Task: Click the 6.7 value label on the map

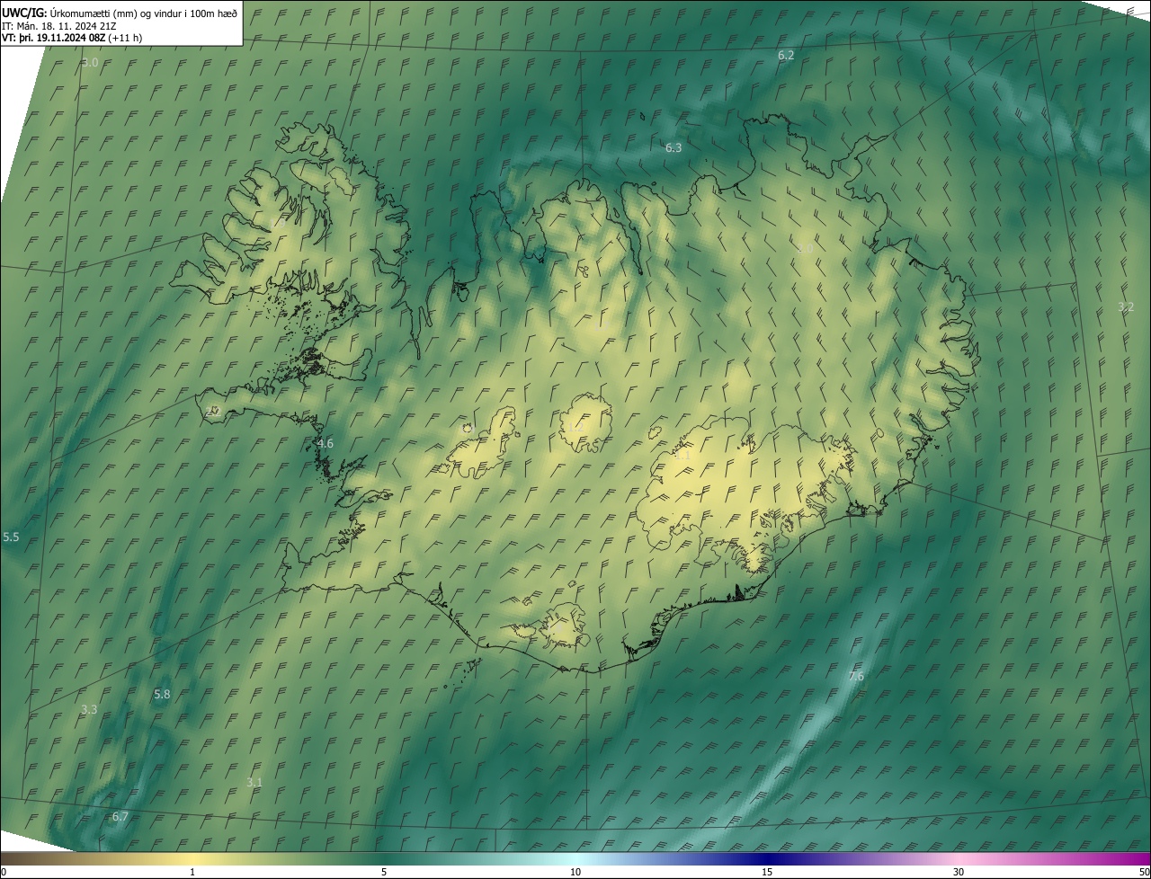Action: [120, 817]
